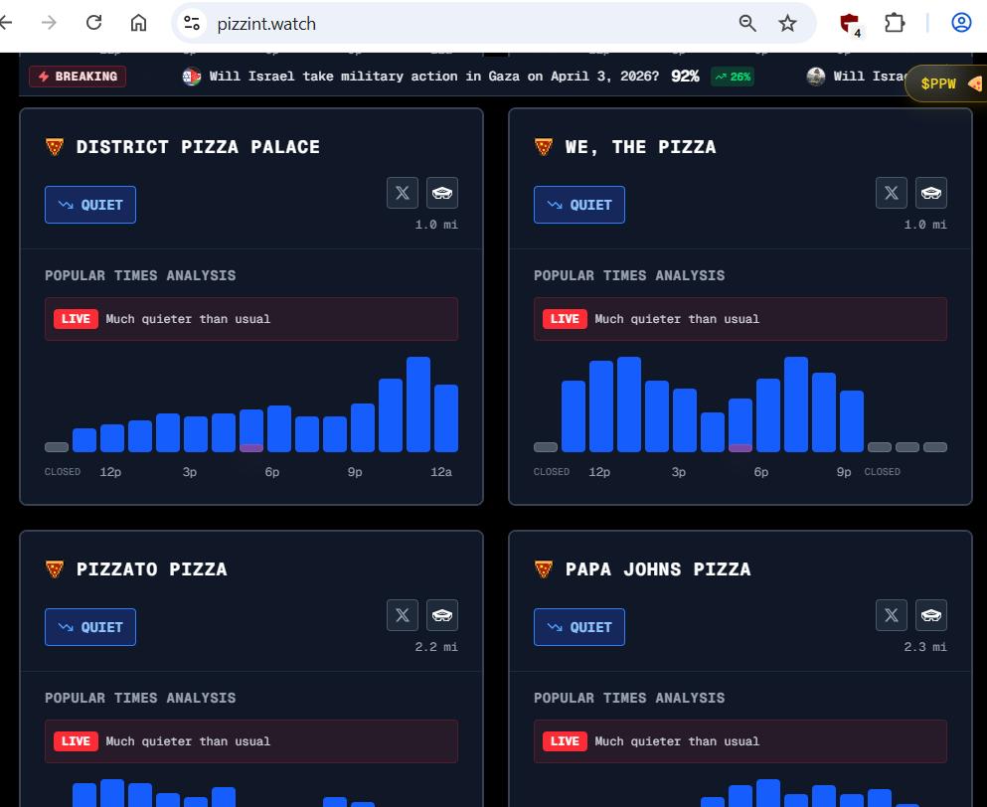
Task: Open the goggles icon for We, The Pizza
Action: 931,193
